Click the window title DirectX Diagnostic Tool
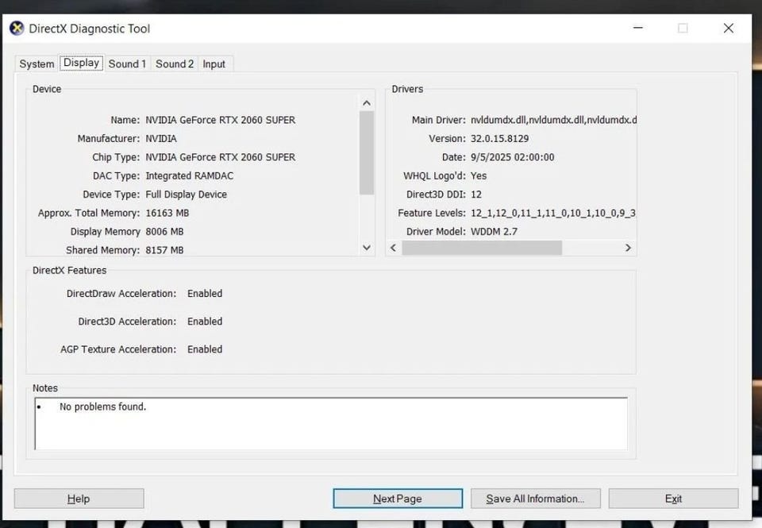The width and height of the screenshot is (762, 528). pos(90,29)
